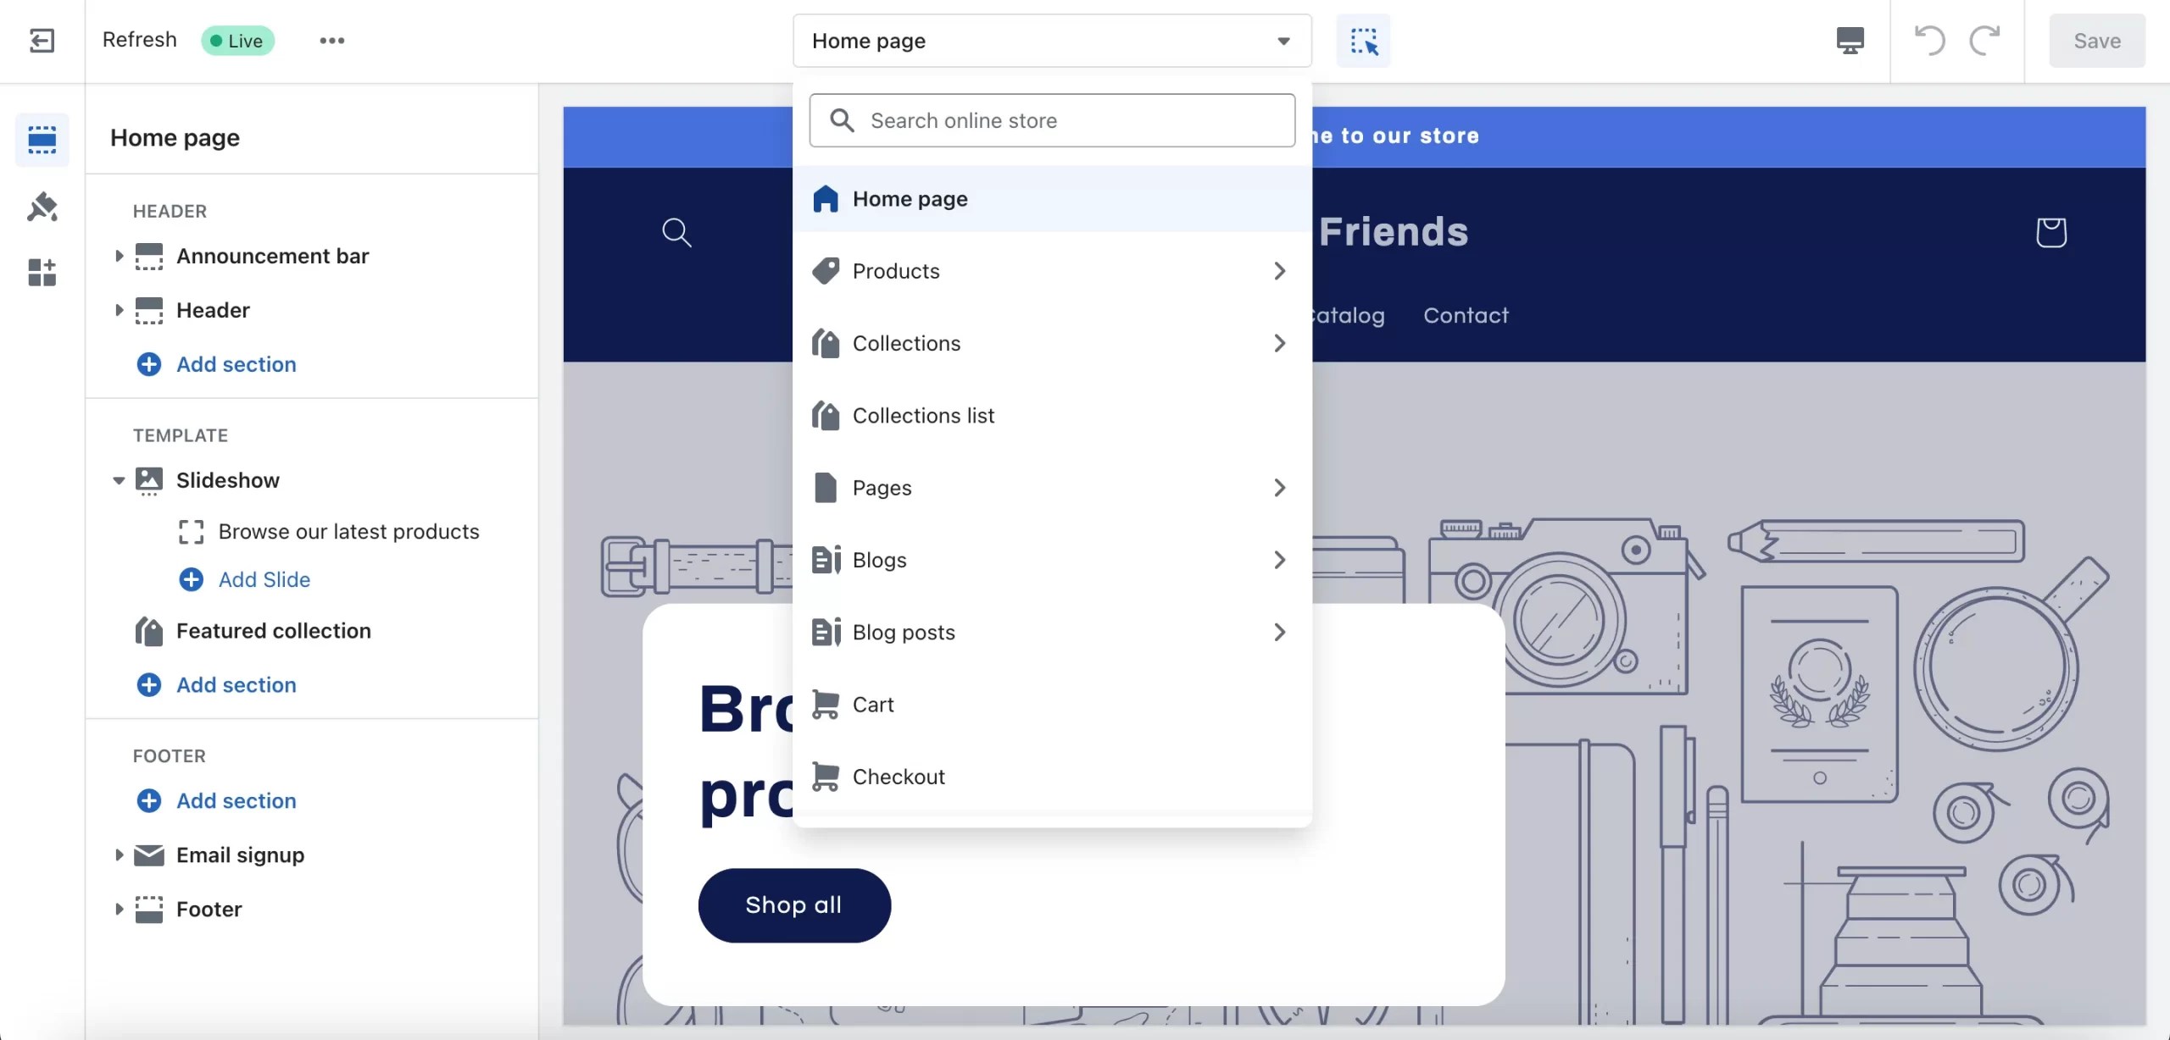Expand the Email signup section
This screenshot has height=1040, width=2170.
pos(119,855)
